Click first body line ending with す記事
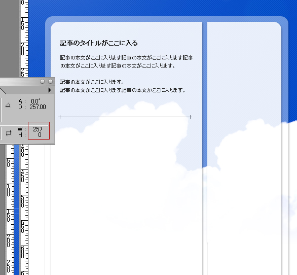 (x=126, y=57)
